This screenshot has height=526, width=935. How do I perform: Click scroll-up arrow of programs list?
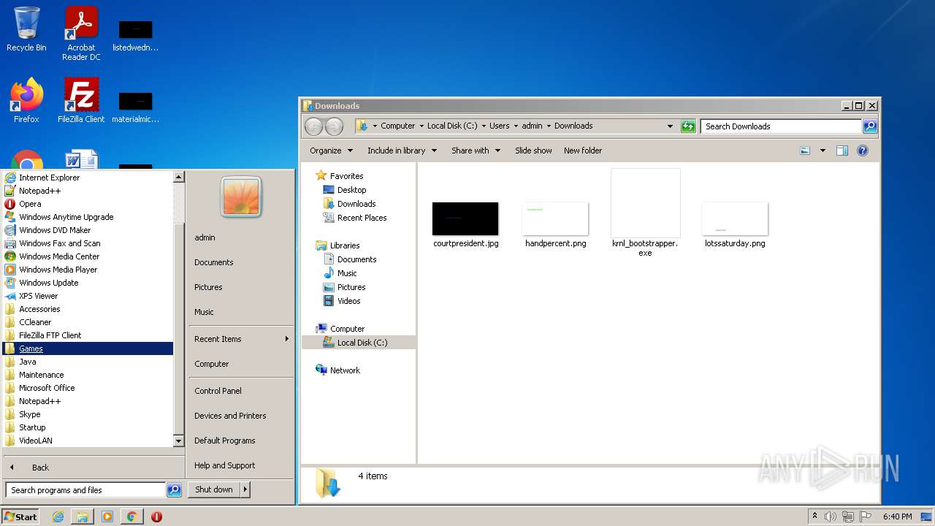[x=178, y=177]
